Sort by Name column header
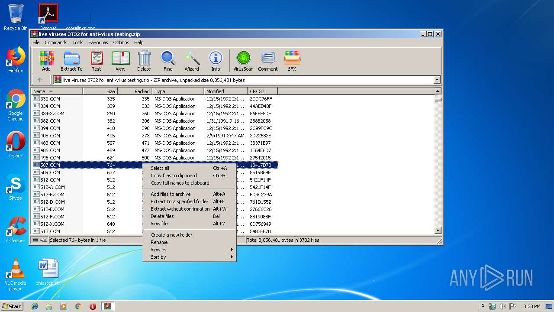 [x=57, y=91]
